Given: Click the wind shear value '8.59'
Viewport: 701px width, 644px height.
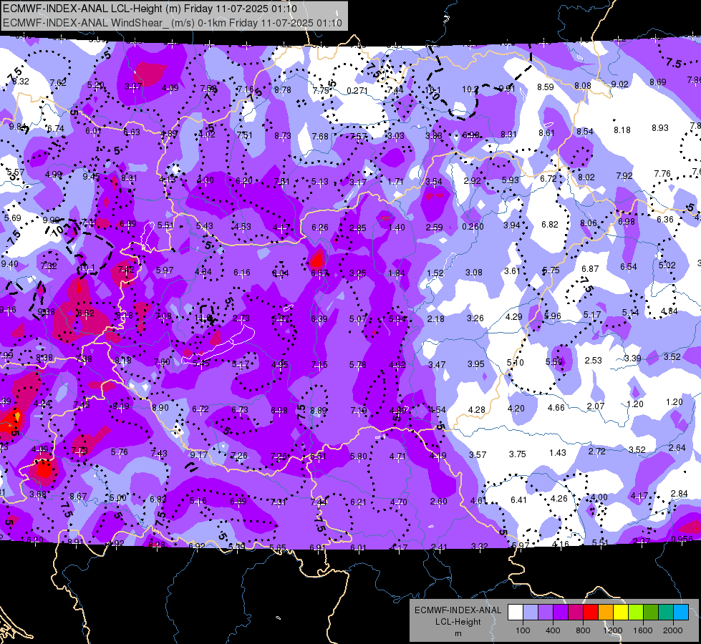Looking at the screenshot, I should 546,87.
